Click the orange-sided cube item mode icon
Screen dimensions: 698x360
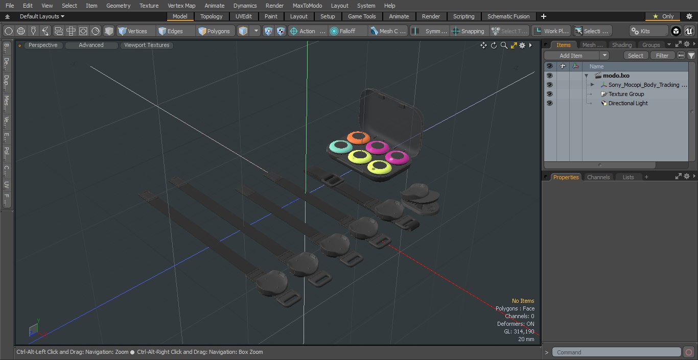pyautogui.click(x=243, y=31)
